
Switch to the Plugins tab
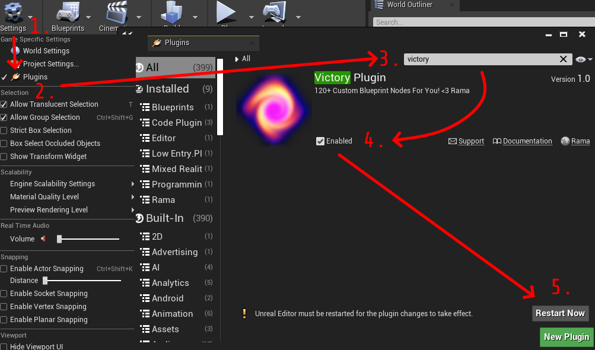pos(203,43)
